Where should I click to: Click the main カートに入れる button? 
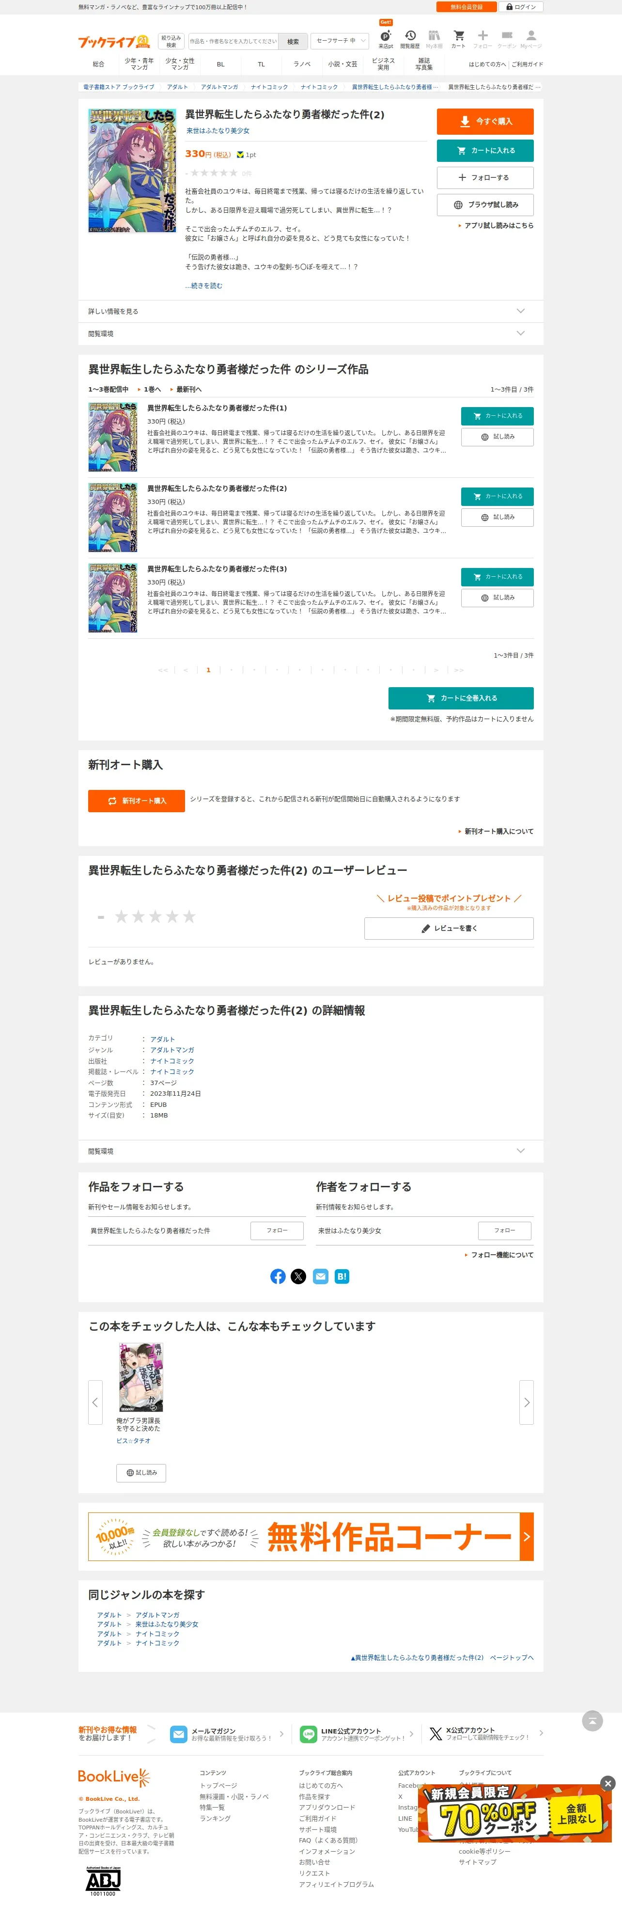point(485,151)
